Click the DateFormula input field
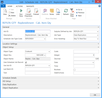The height and width of the screenshot is (98, 102). 86,73
